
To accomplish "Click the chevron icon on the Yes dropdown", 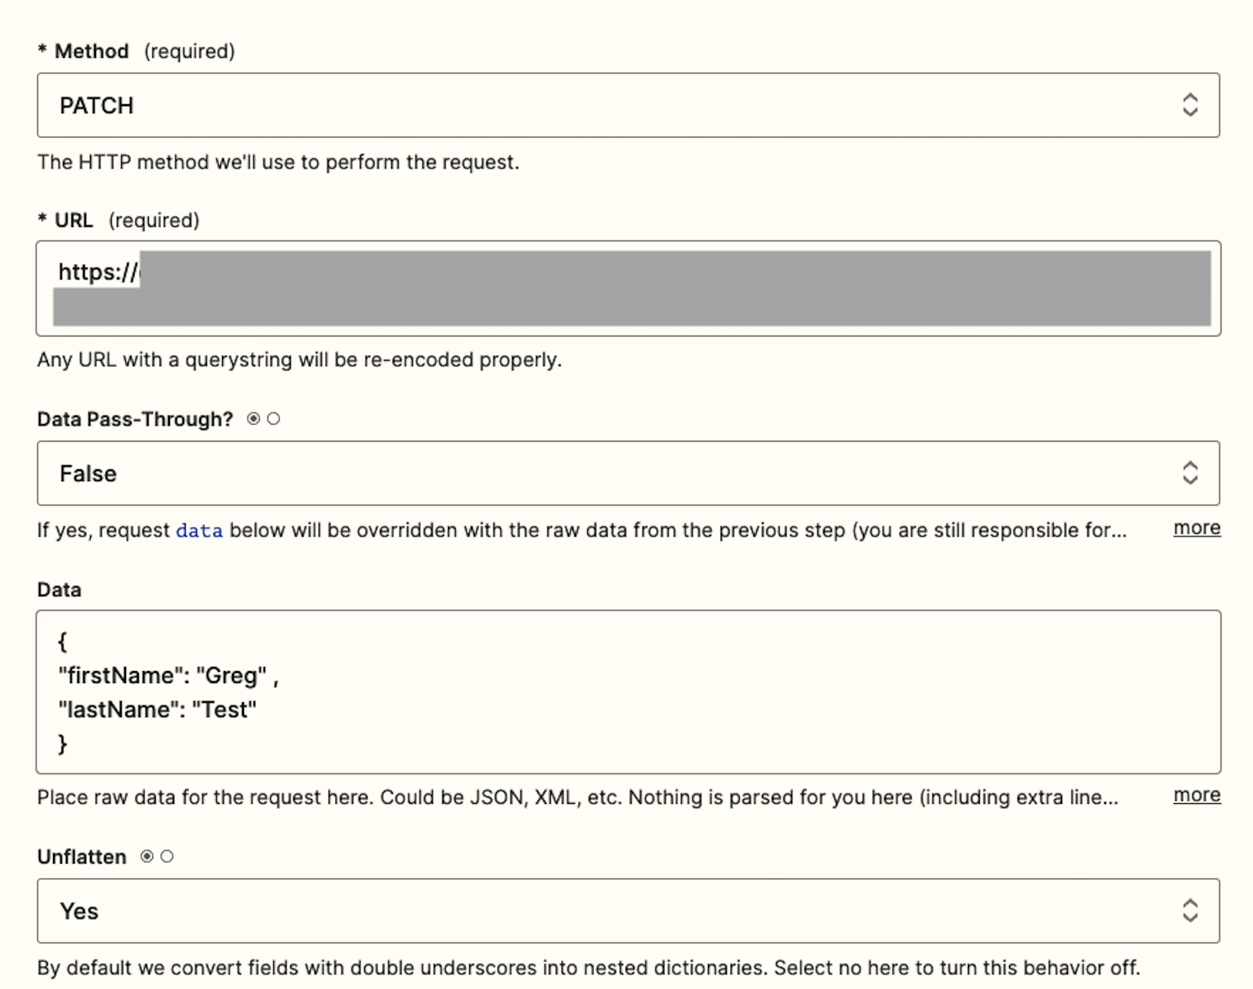I will pyautogui.click(x=1189, y=911).
